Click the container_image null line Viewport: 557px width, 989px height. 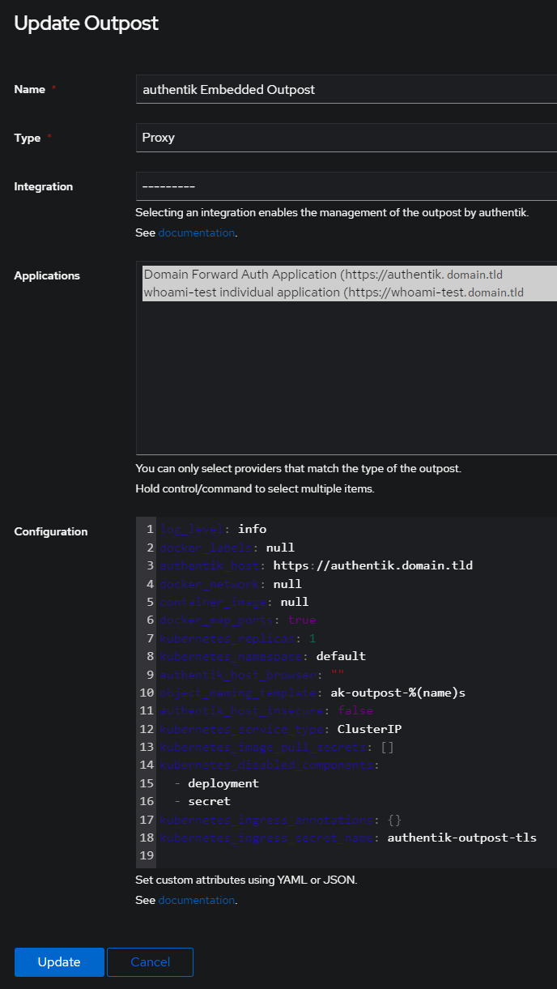pyautogui.click(x=234, y=602)
